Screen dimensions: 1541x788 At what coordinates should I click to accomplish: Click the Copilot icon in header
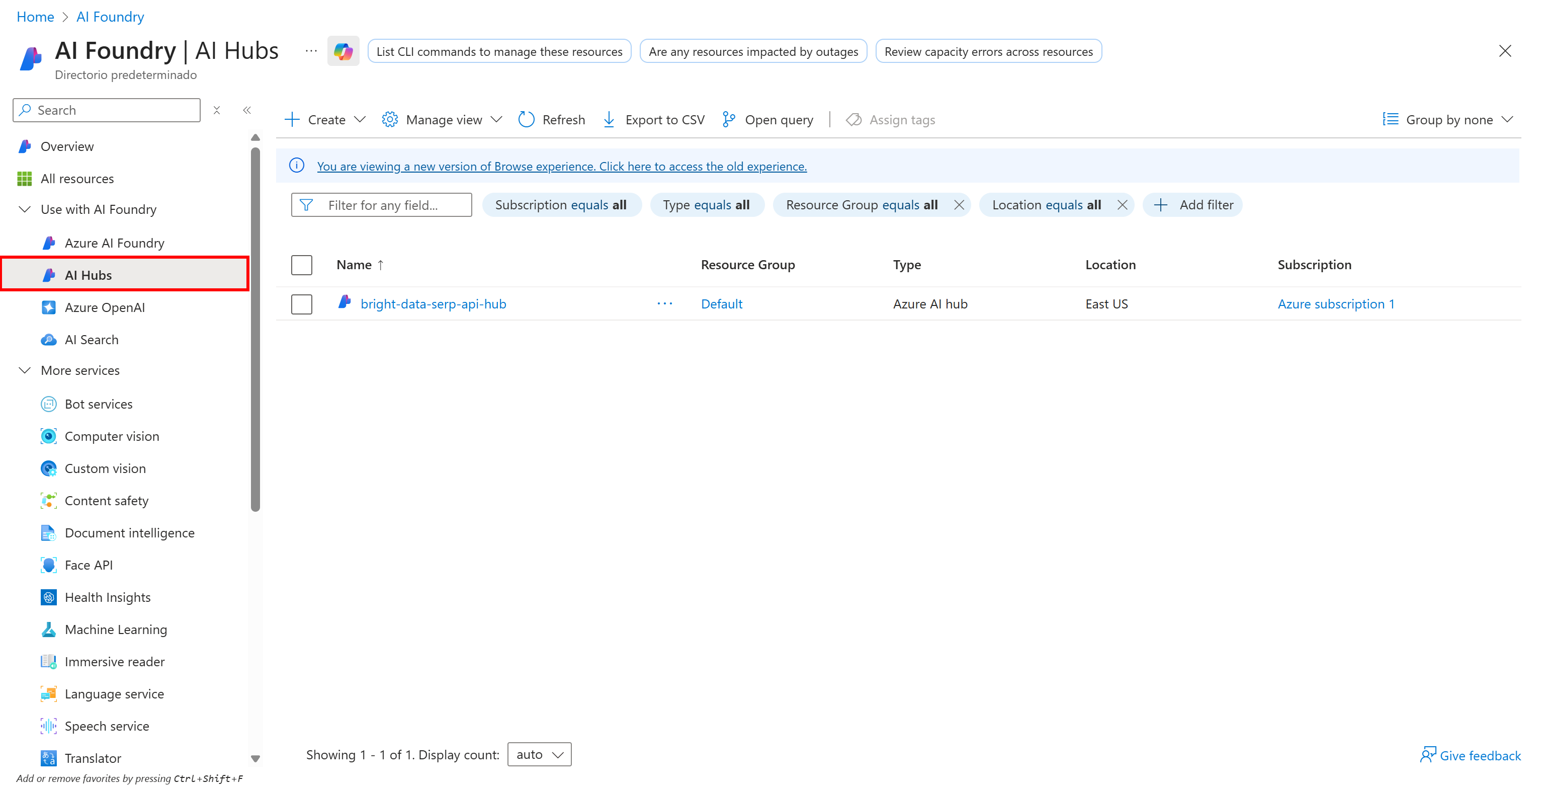343,51
